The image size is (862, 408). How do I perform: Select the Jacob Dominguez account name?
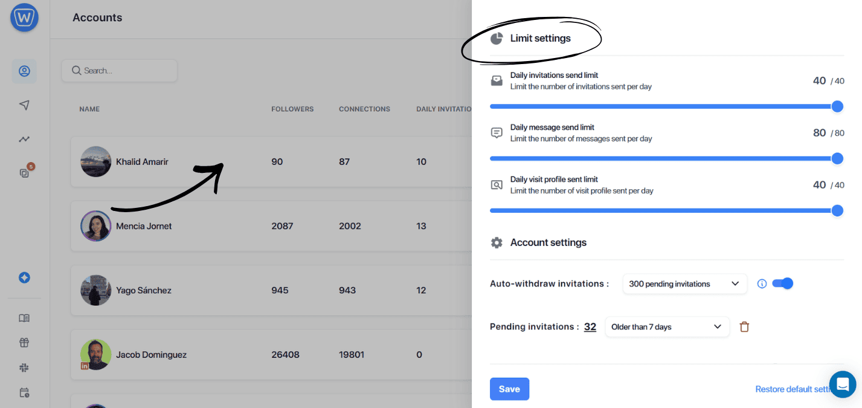(x=151, y=355)
